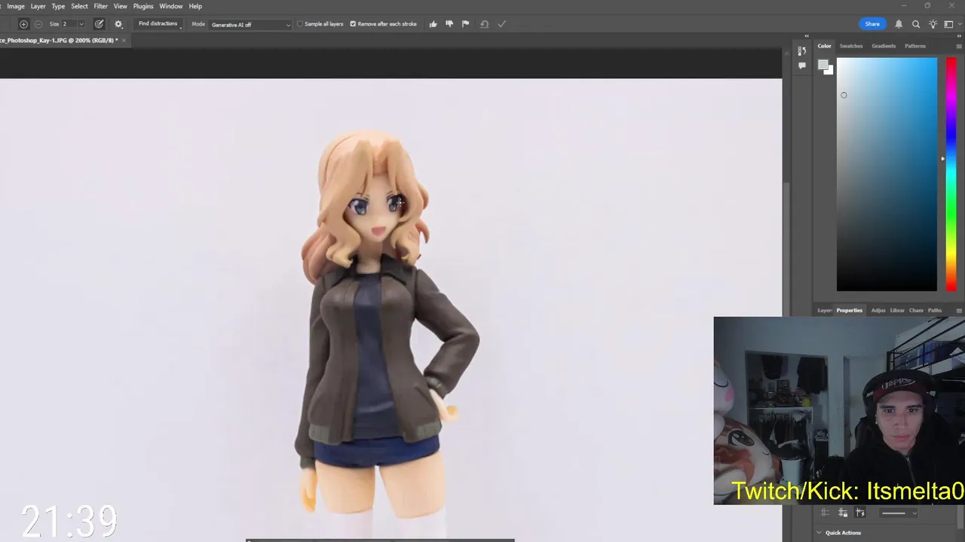965x542 pixels.
Task: Click the blue Share button
Action: pyautogui.click(x=872, y=24)
